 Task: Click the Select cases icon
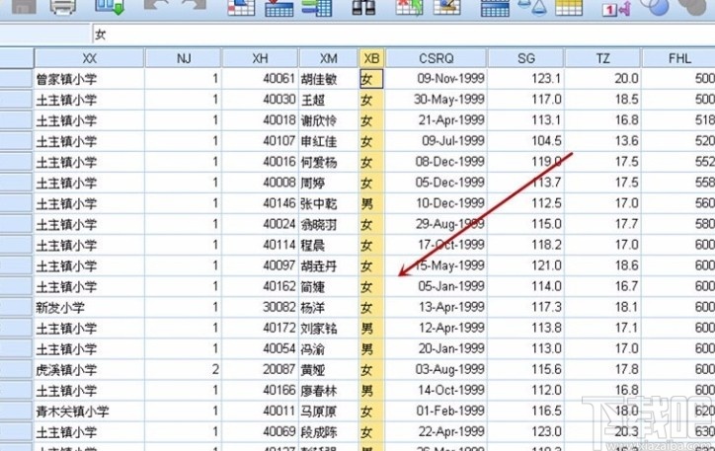pyautogui.click(x=569, y=7)
